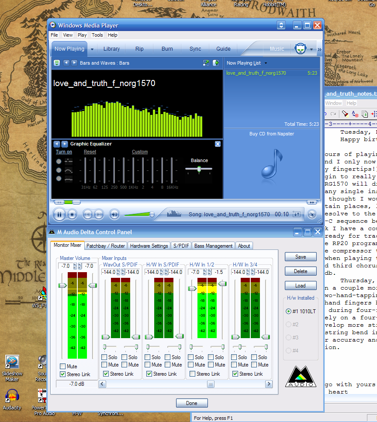Image resolution: width=377 pixels, height=422 pixels.
Task: Click the Media Player volume slider knob
Action: pos(152,214)
